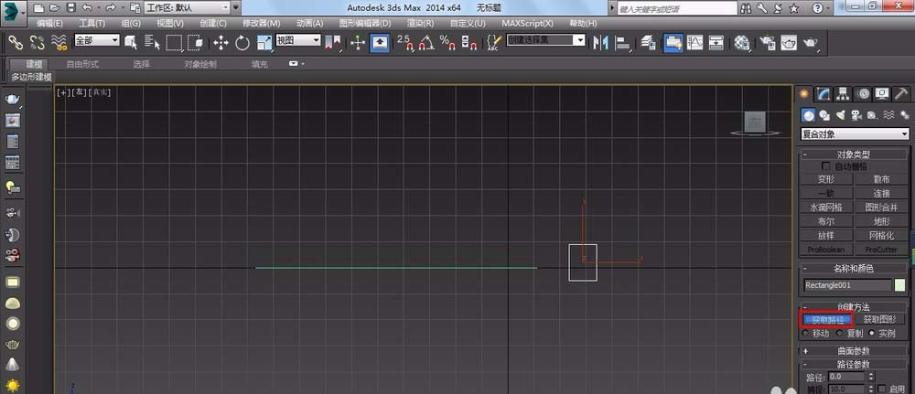Click the object color swatch beside Rectangle001

tap(899, 285)
